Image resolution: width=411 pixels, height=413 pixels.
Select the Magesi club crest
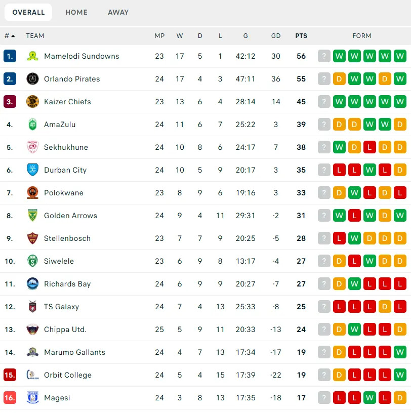[x=32, y=398]
